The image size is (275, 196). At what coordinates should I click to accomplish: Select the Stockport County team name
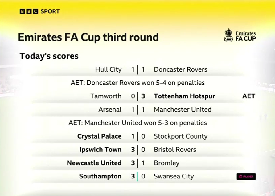(181, 136)
